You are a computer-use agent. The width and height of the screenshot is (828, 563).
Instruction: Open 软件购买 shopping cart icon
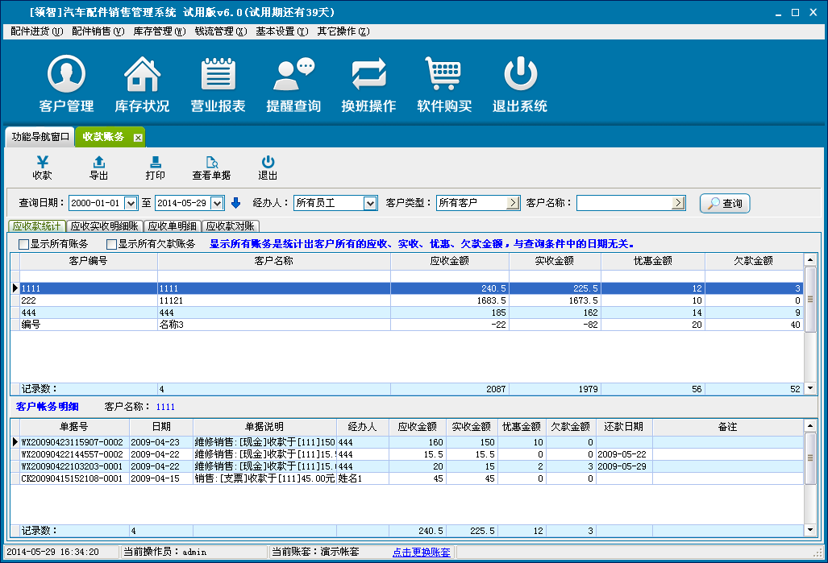444,75
